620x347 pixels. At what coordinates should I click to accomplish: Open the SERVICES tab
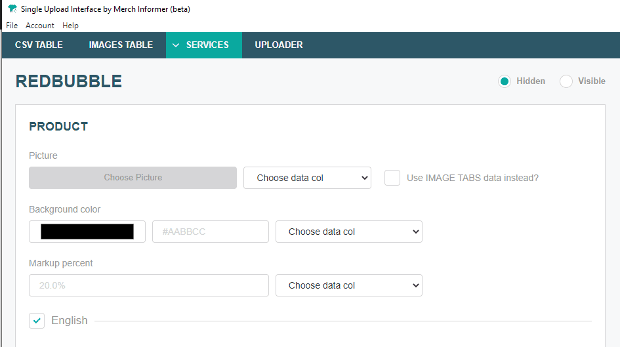204,45
